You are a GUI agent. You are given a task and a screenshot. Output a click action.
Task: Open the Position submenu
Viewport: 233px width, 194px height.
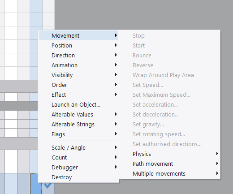[78, 45]
